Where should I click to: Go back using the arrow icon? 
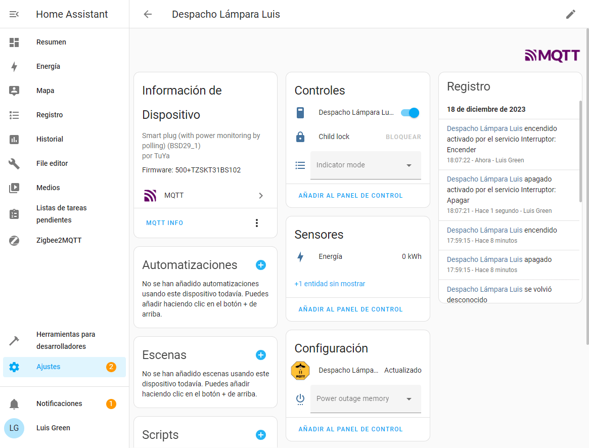[x=148, y=14]
